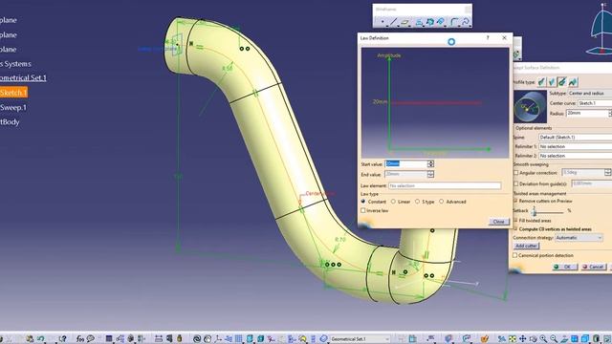Click the Shading render style icon
Screen dimensions: 612x344
[596, 338]
